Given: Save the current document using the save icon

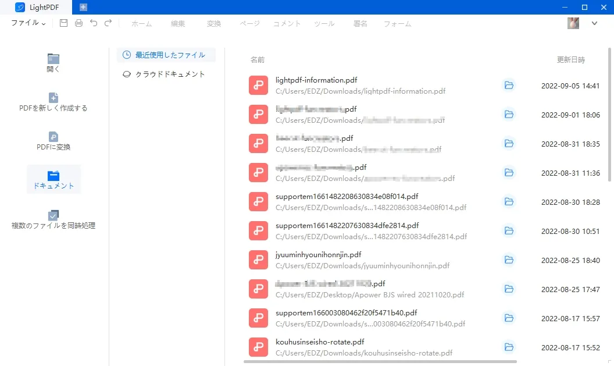Looking at the screenshot, I should (64, 23).
